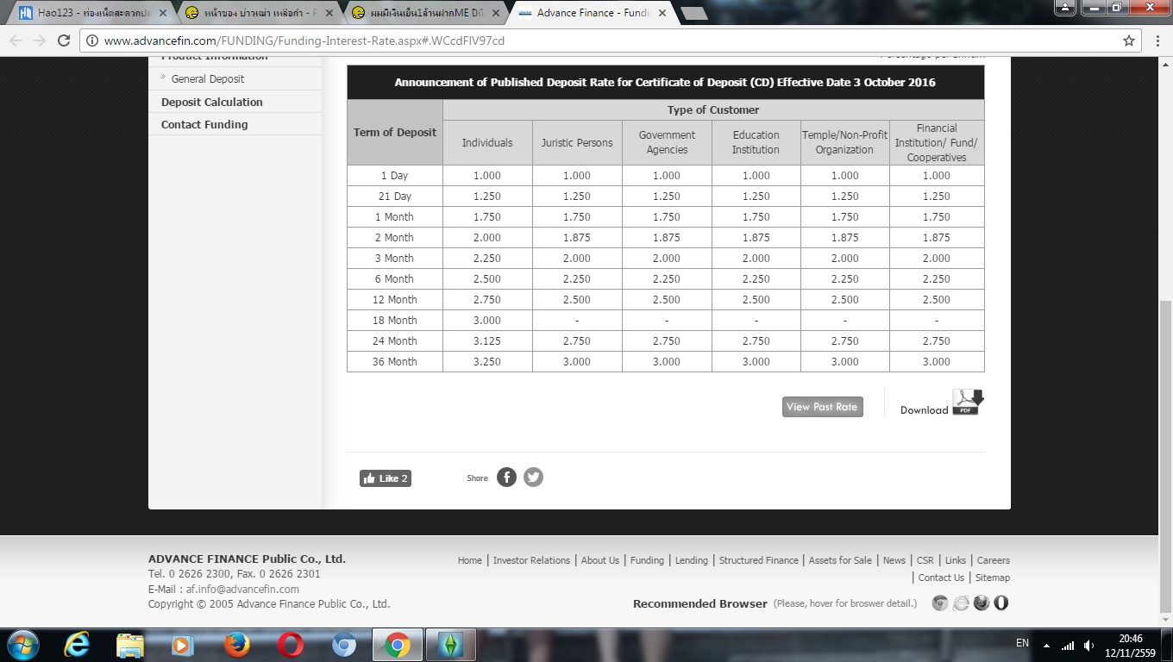Close the Advance Finance tab
The height and width of the screenshot is (662, 1173).
click(662, 13)
